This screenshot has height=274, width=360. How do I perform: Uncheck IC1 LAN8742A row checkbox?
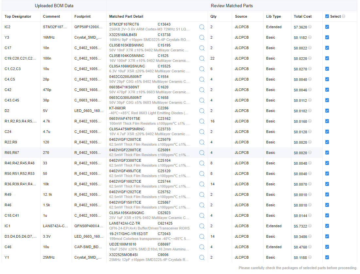pos(327,226)
